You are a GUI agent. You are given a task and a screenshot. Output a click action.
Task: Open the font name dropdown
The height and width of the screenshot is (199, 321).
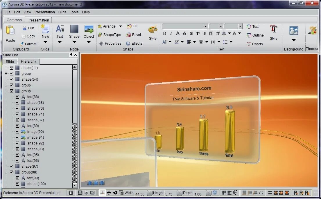(x=206, y=26)
